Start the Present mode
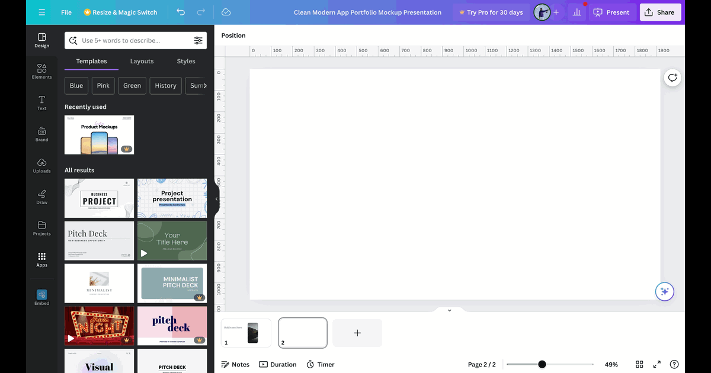This screenshot has width=711, height=373. [611, 12]
